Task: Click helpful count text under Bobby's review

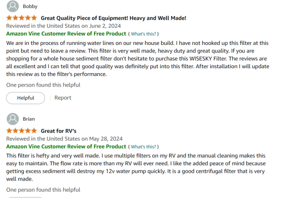Action: coord(43,85)
